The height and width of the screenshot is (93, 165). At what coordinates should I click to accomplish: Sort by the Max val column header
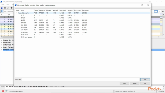[55, 10]
